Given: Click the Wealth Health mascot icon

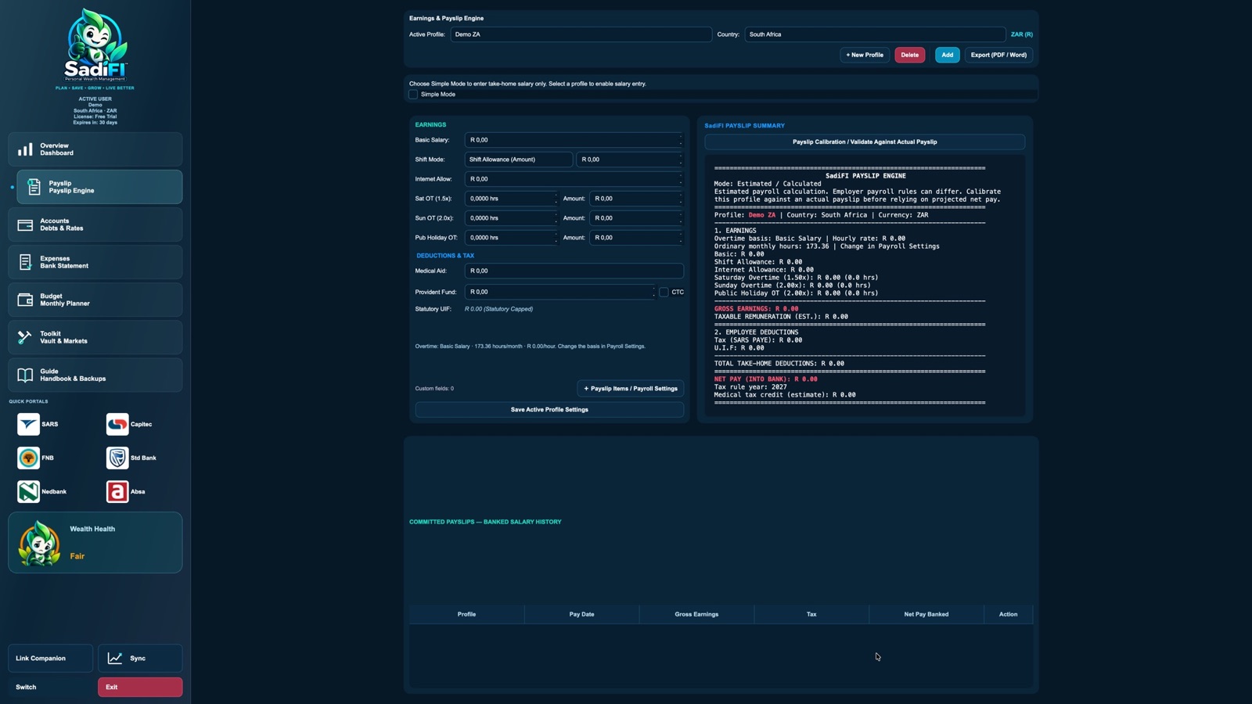Looking at the screenshot, I should click(x=40, y=543).
